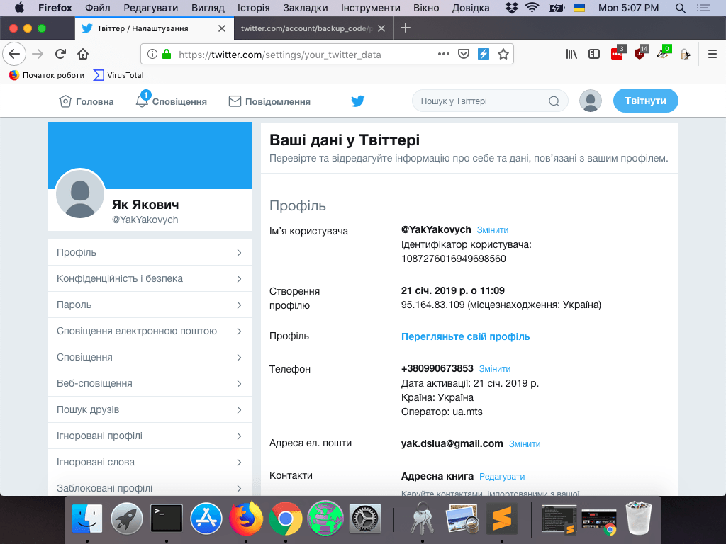726x544 pixels.
Task: Open Dropbox menu bar icon
Action: 512,8
